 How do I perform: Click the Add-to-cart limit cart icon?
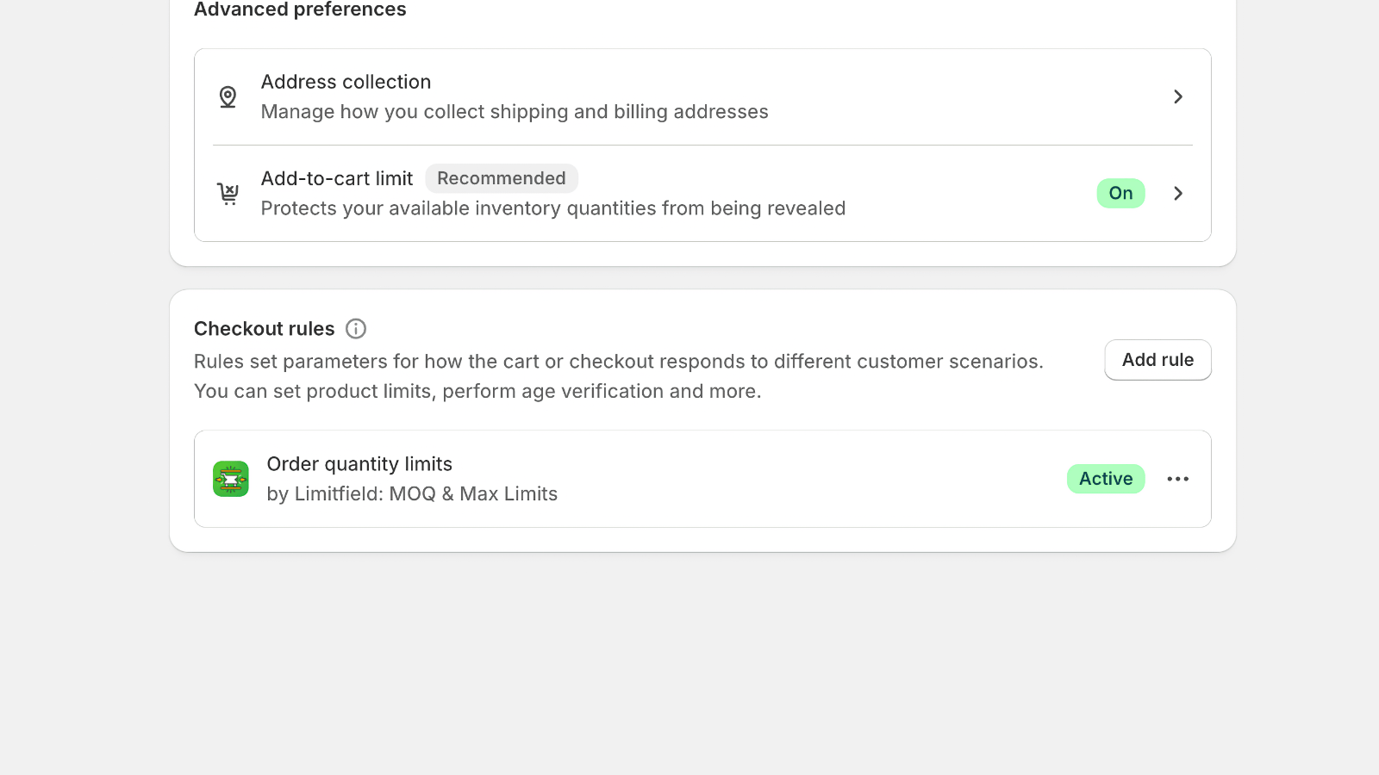point(228,193)
